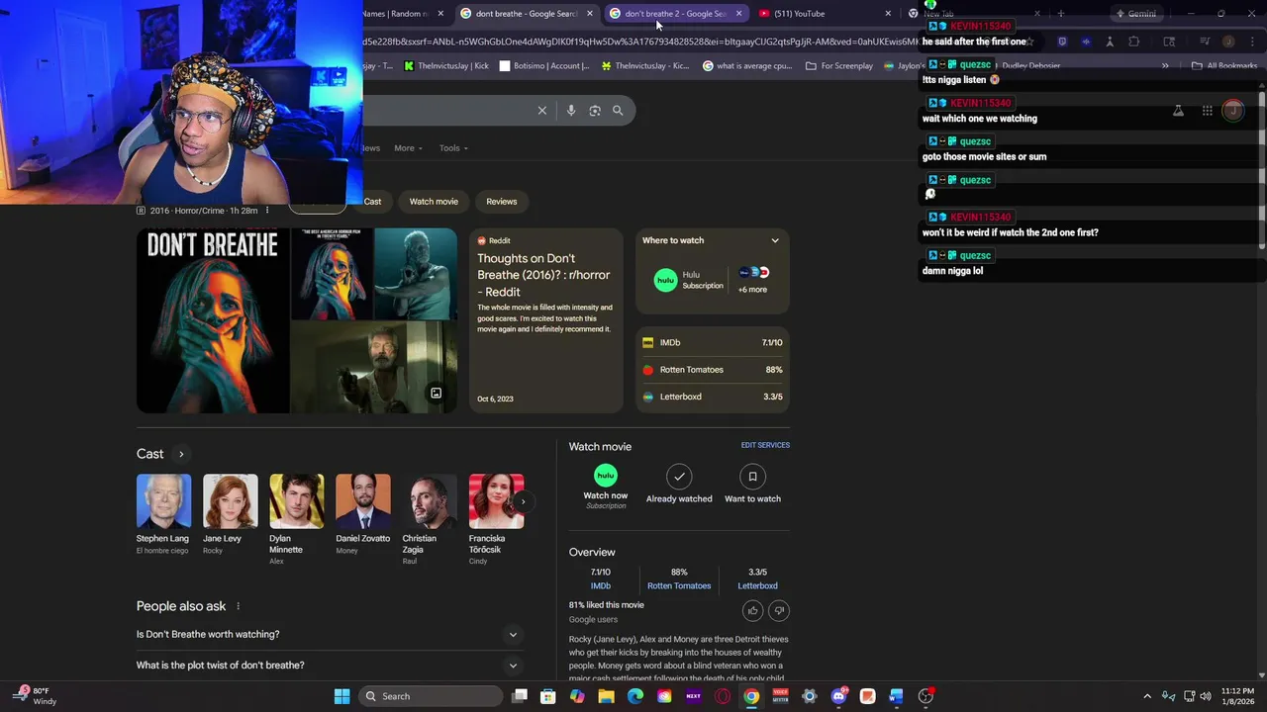
Task: Start voice search with the microphone icon
Action: [x=571, y=111]
